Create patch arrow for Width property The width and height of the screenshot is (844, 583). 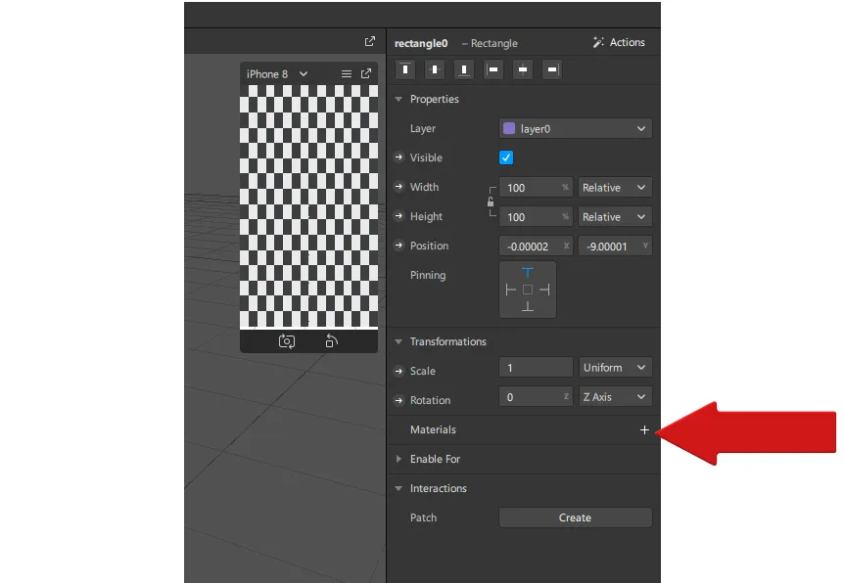(399, 187)
